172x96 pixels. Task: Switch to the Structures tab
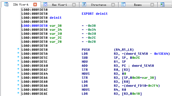tap(99, 5)
